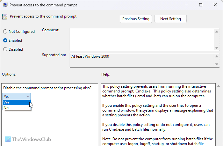Minimize the policy settings window
The image size is (223, 146).
click(186, 5)
